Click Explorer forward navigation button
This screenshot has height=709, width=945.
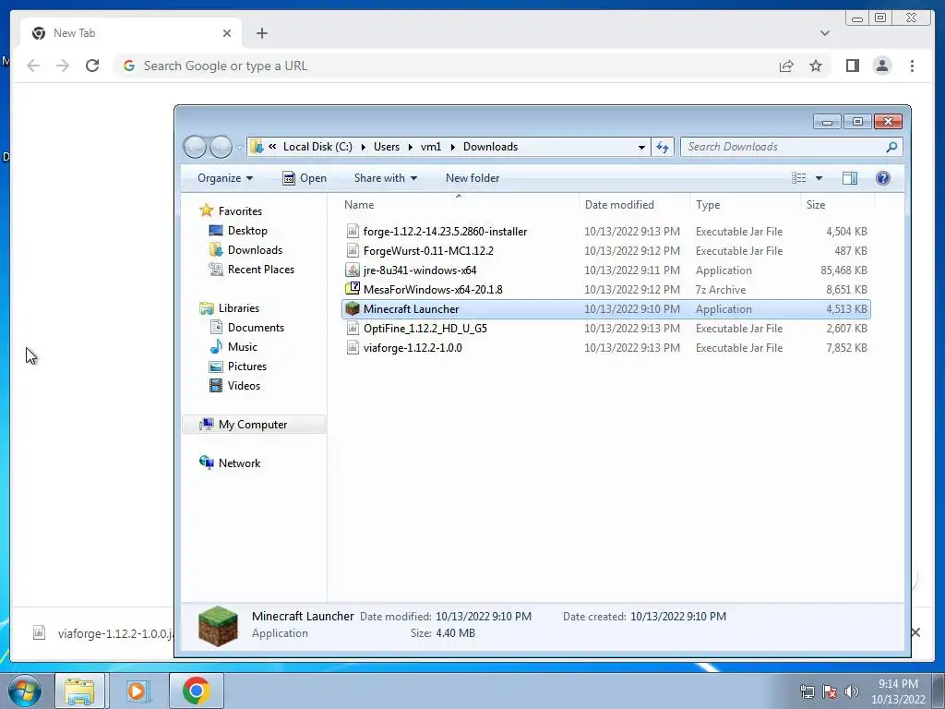pyautogui.click(x=221, y=147)
